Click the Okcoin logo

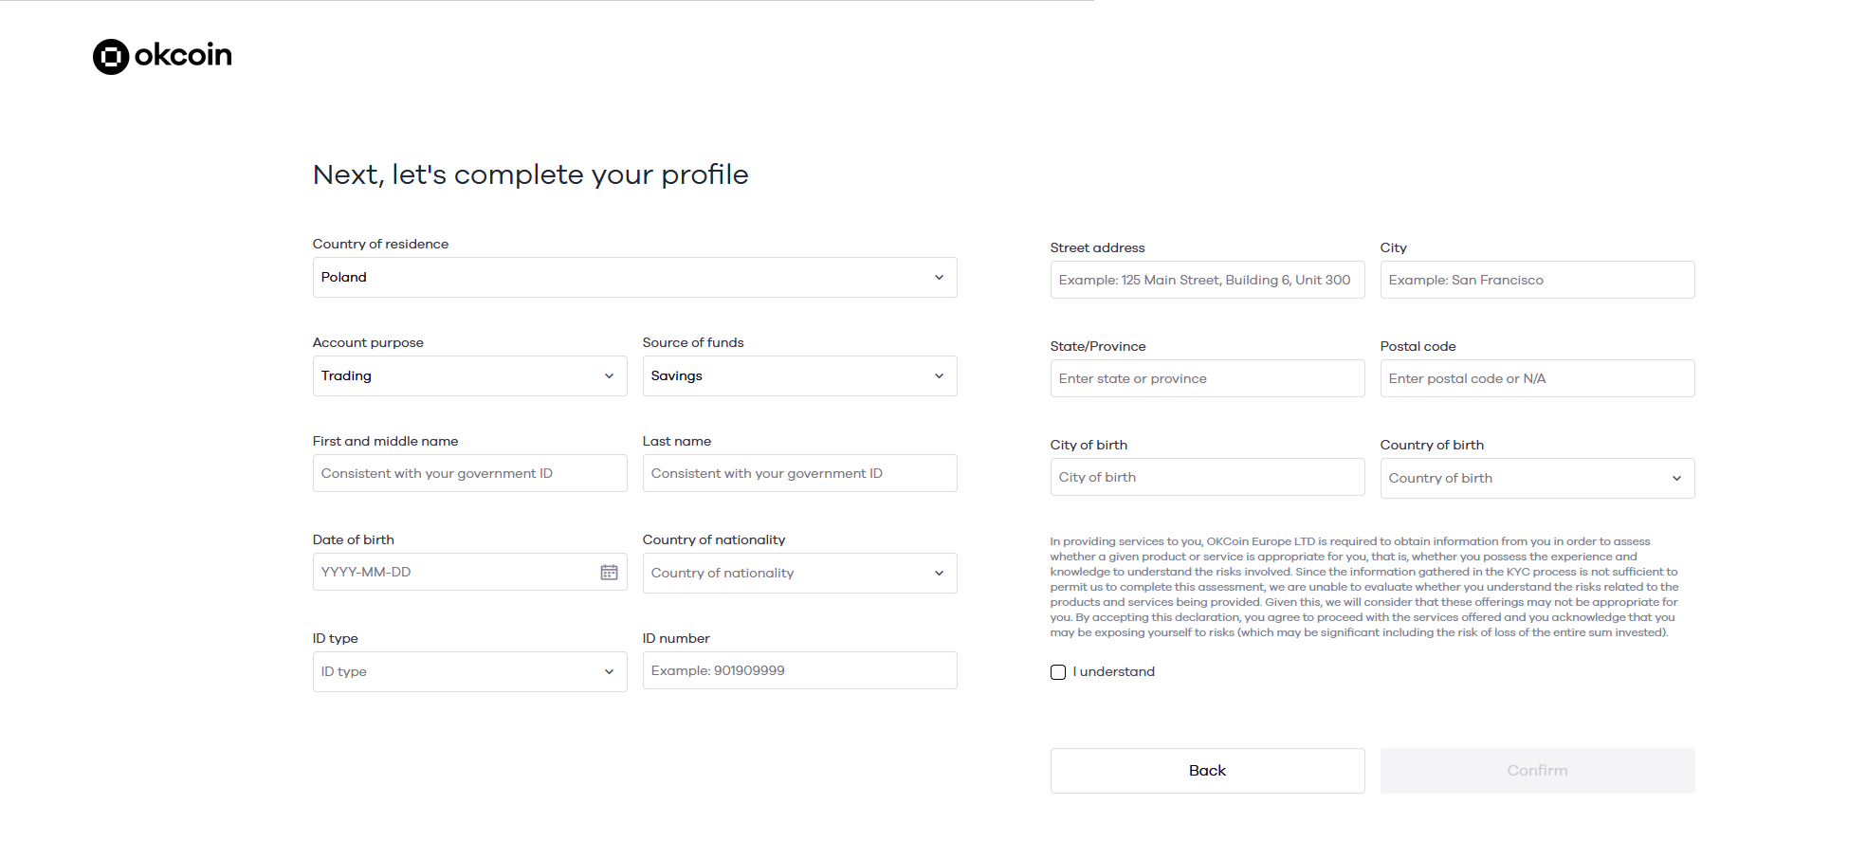click(x=162, y=56)
